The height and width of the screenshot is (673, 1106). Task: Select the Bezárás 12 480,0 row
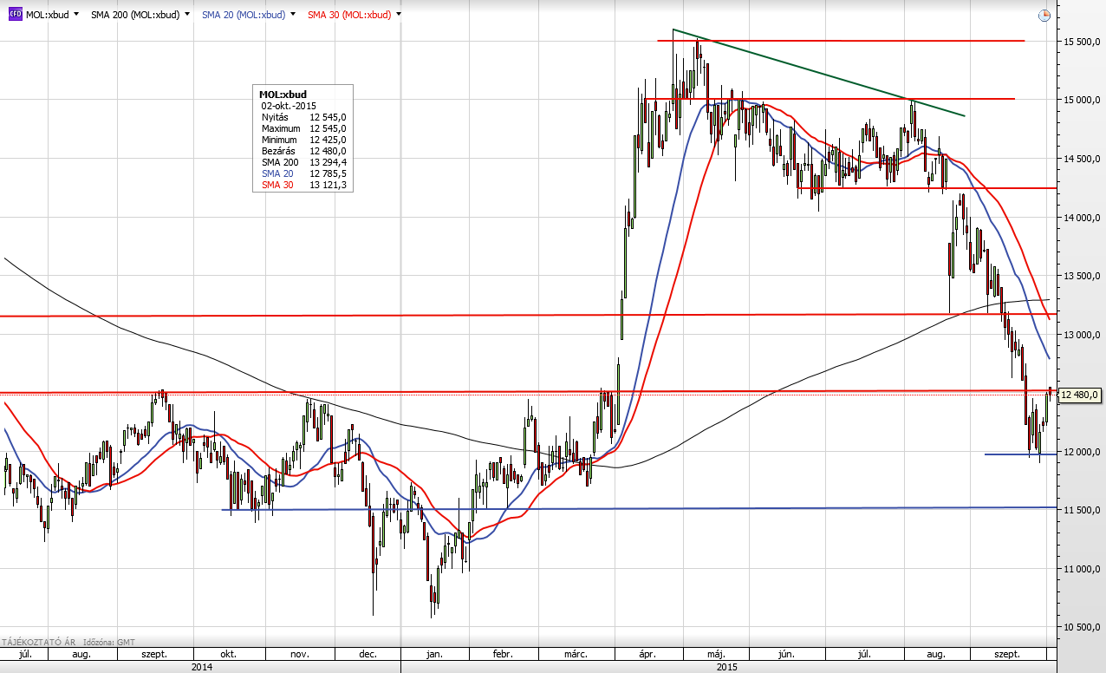tap(303, 151)
